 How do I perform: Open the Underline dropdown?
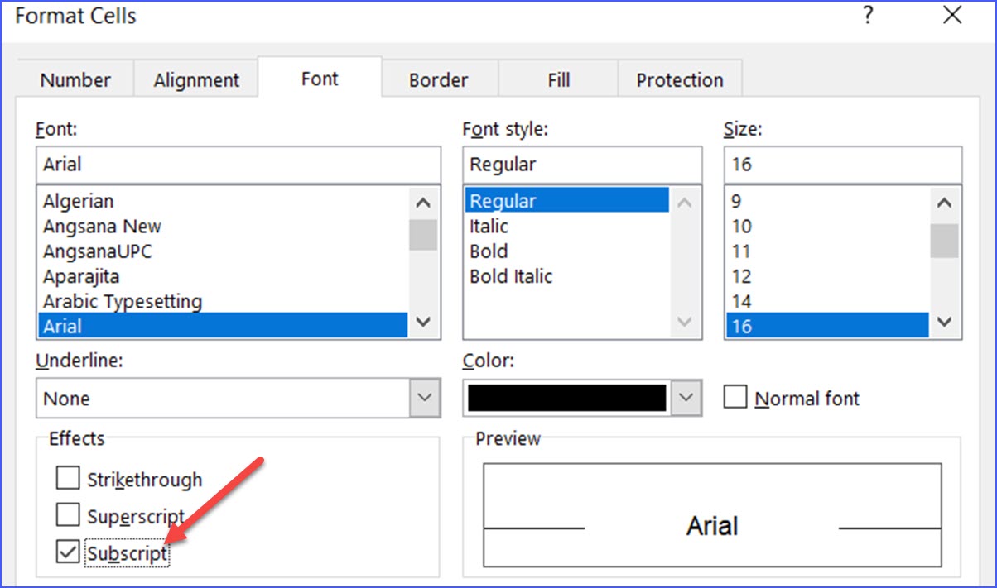coord(425,398)
